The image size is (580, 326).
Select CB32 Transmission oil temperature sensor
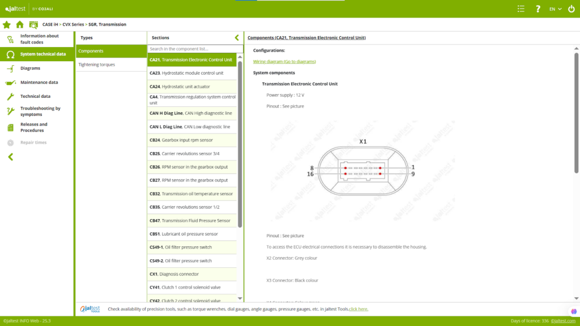tap(191, 194)
